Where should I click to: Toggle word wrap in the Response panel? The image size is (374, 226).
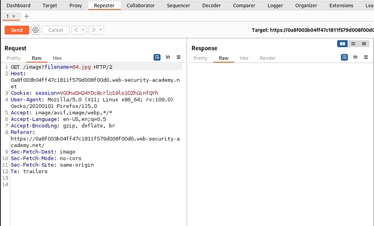tap(345, 57)
